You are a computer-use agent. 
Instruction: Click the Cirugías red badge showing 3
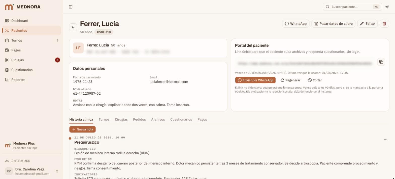tap(57, 60)
